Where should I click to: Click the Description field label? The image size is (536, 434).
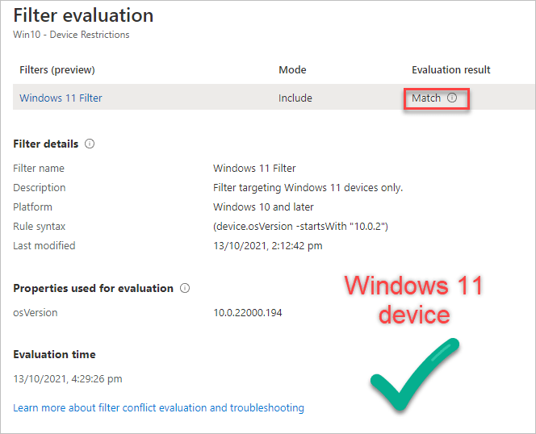tap(40, 188)
